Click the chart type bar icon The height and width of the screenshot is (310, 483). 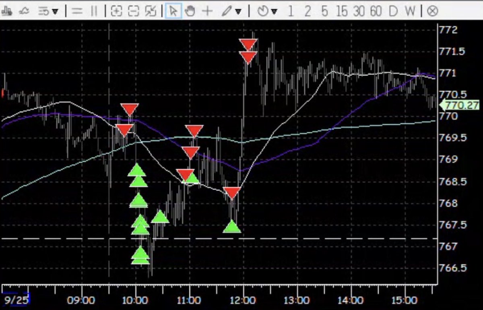(7, 11)
